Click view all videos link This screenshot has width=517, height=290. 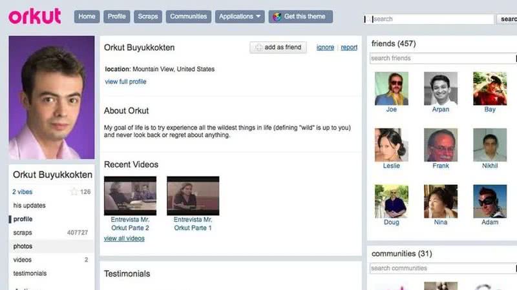(x=124, y=238)
